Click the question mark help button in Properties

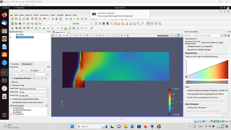[x=44, y=71]
